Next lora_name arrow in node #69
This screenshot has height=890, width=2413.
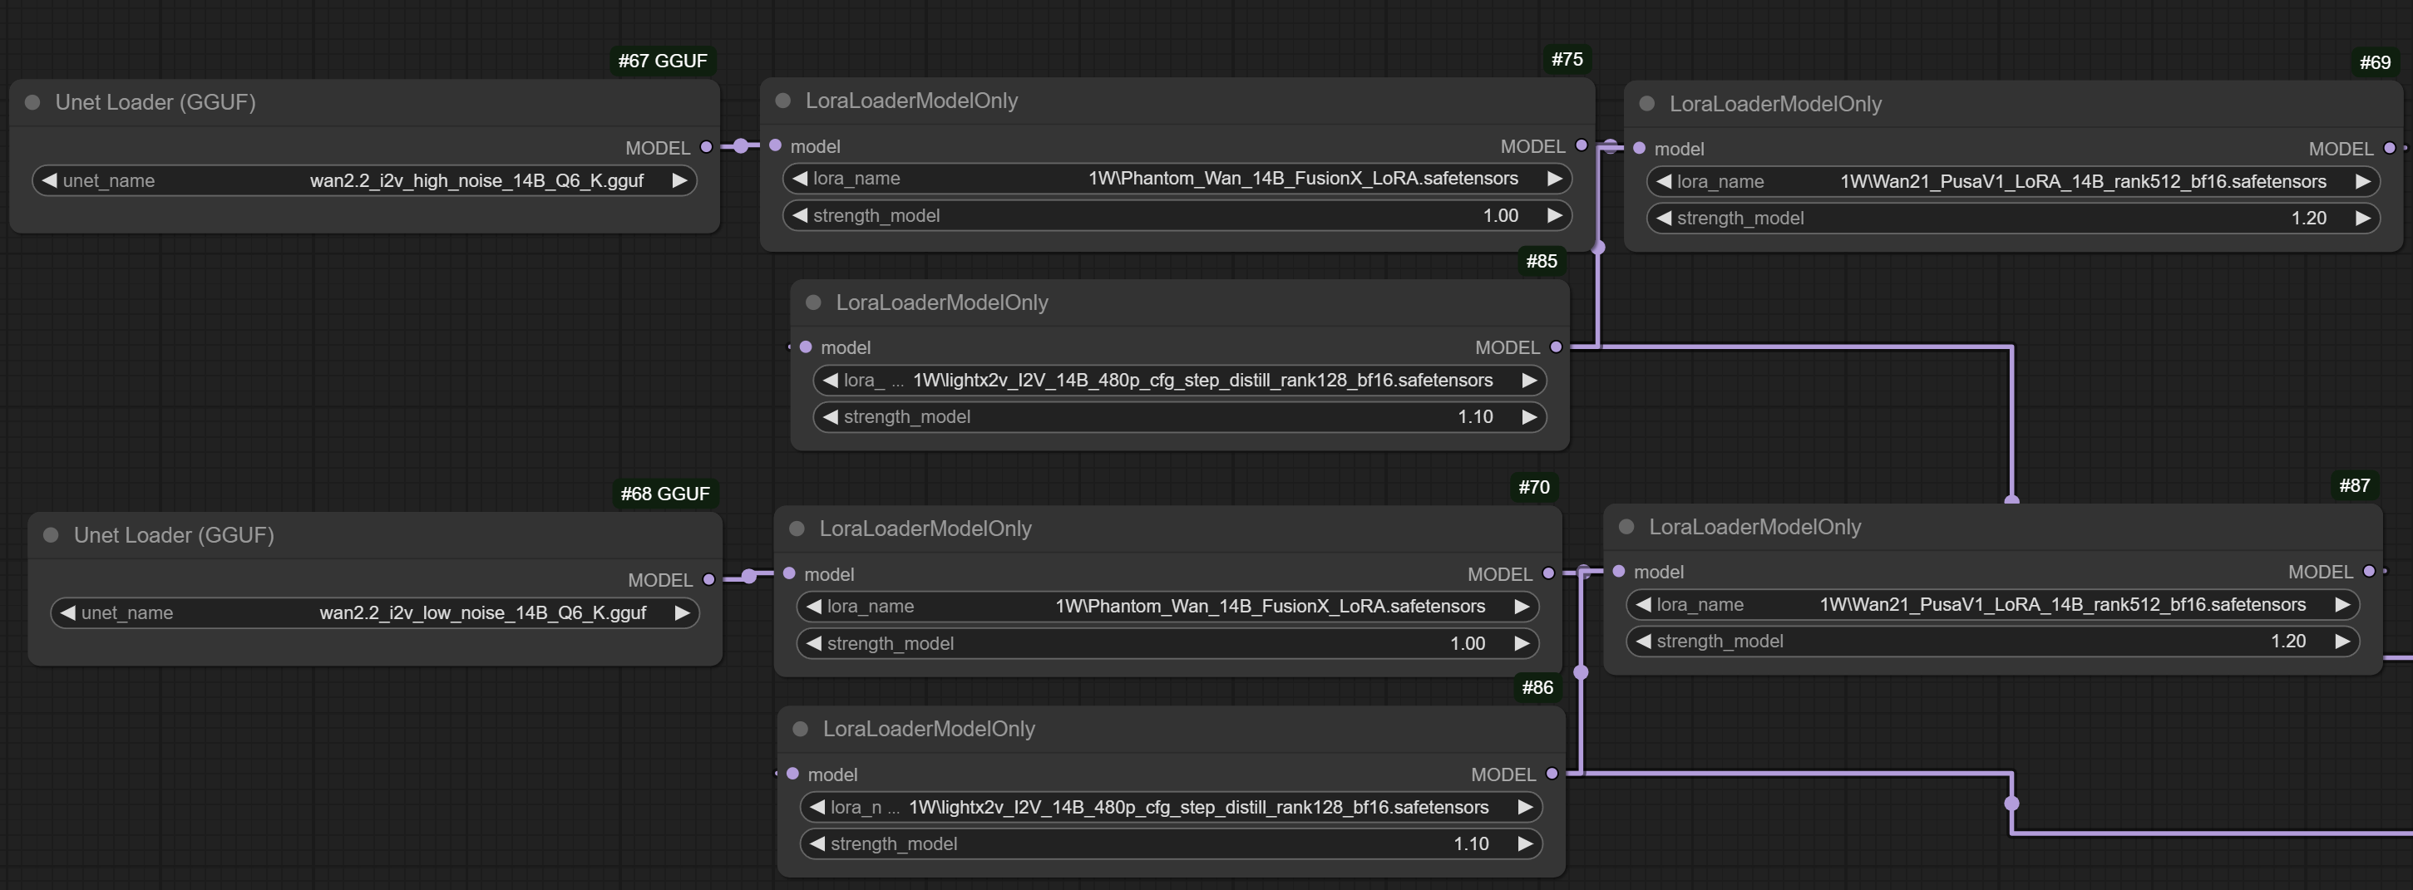coord(2363,181)
